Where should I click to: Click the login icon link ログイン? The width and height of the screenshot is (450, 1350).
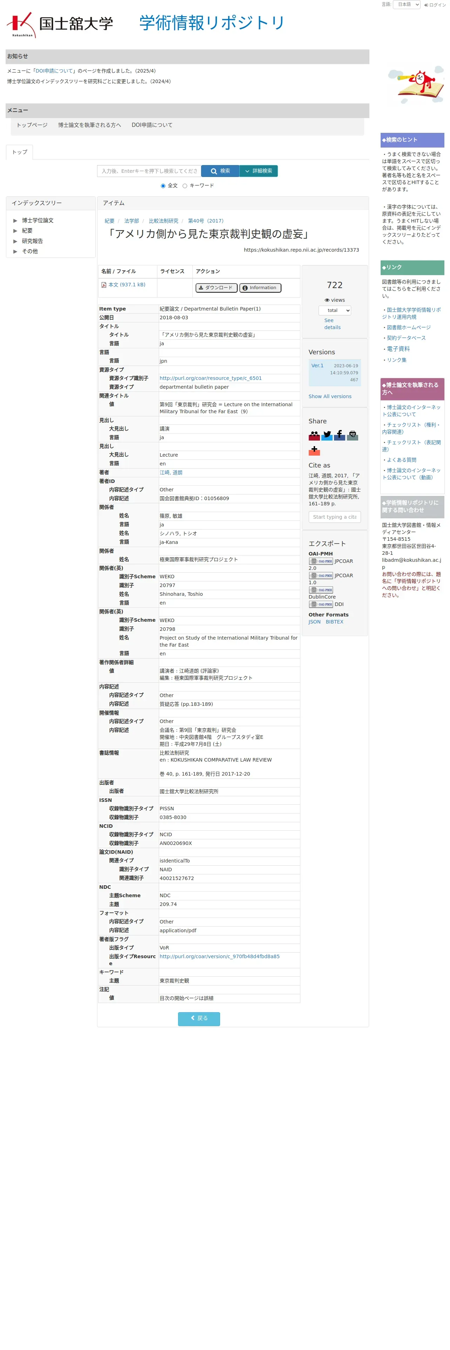pos(435,5)
